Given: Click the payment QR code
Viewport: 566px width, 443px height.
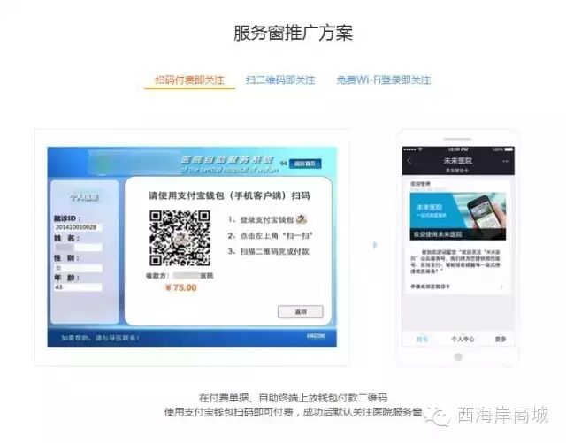Looking at the screenshot, I should click(180, 238).
